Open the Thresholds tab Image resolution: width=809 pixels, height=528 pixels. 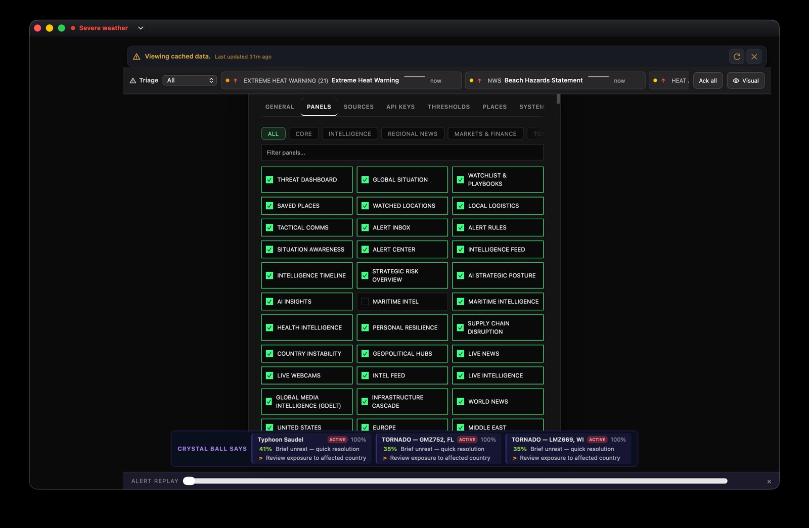[448, 107]
